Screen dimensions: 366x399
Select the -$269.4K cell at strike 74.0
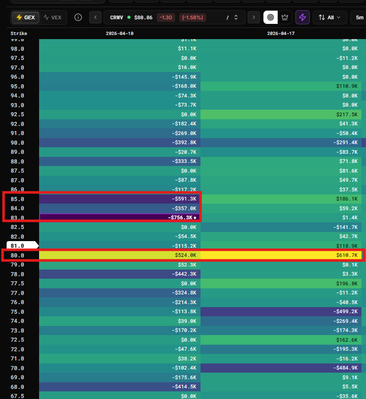(x=281, y=321)
